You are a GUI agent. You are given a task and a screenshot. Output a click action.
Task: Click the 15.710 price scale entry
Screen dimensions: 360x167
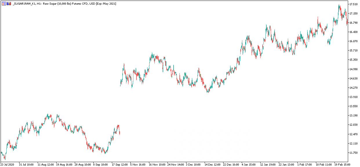coord(354,50)
